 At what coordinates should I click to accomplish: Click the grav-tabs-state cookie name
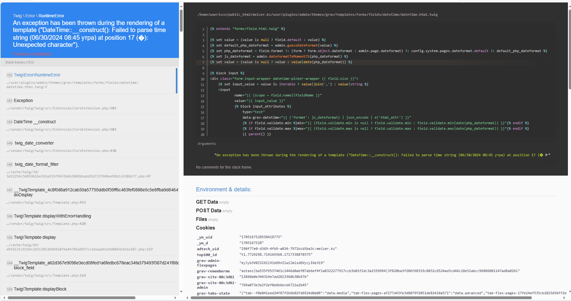tap(213, 293)
